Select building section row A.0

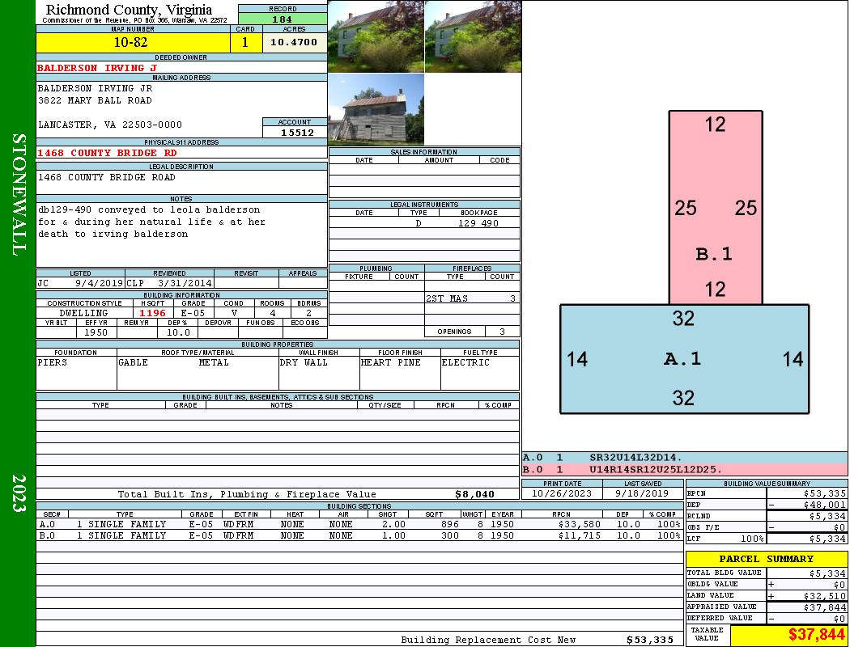click(x=360, y=524)
